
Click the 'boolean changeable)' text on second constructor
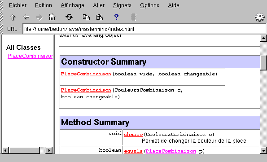tap(90, 96)
